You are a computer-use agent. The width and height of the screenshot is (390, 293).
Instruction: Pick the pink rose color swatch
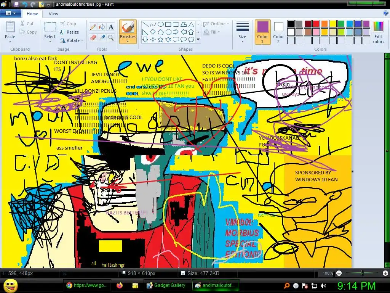(x=316, y=32)
